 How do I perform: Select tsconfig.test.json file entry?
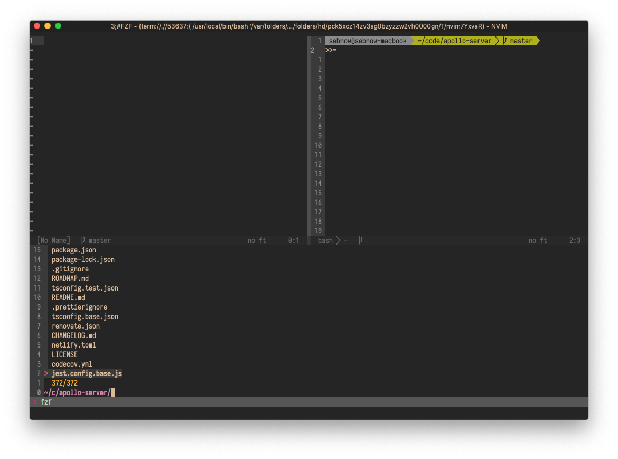(x=85, y=288)
